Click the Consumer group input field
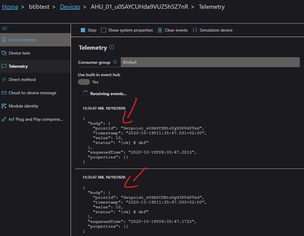This screenshot has width=304, height=236. tap(210, 62)
